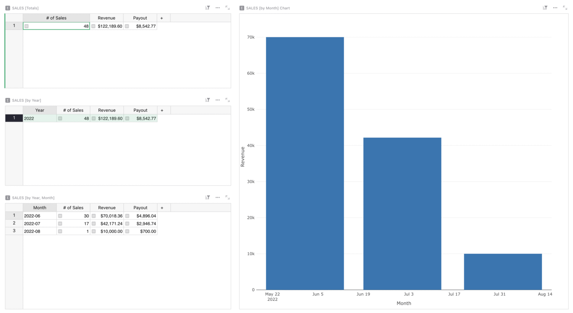The width and height of the screenshot is (573, 313).
Task: Select the Month column header
Action: tap(40, 208)
